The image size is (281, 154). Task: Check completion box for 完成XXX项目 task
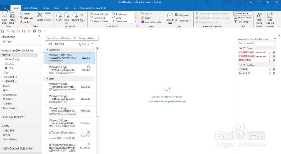pyautogui.click(x=270, y=60)
